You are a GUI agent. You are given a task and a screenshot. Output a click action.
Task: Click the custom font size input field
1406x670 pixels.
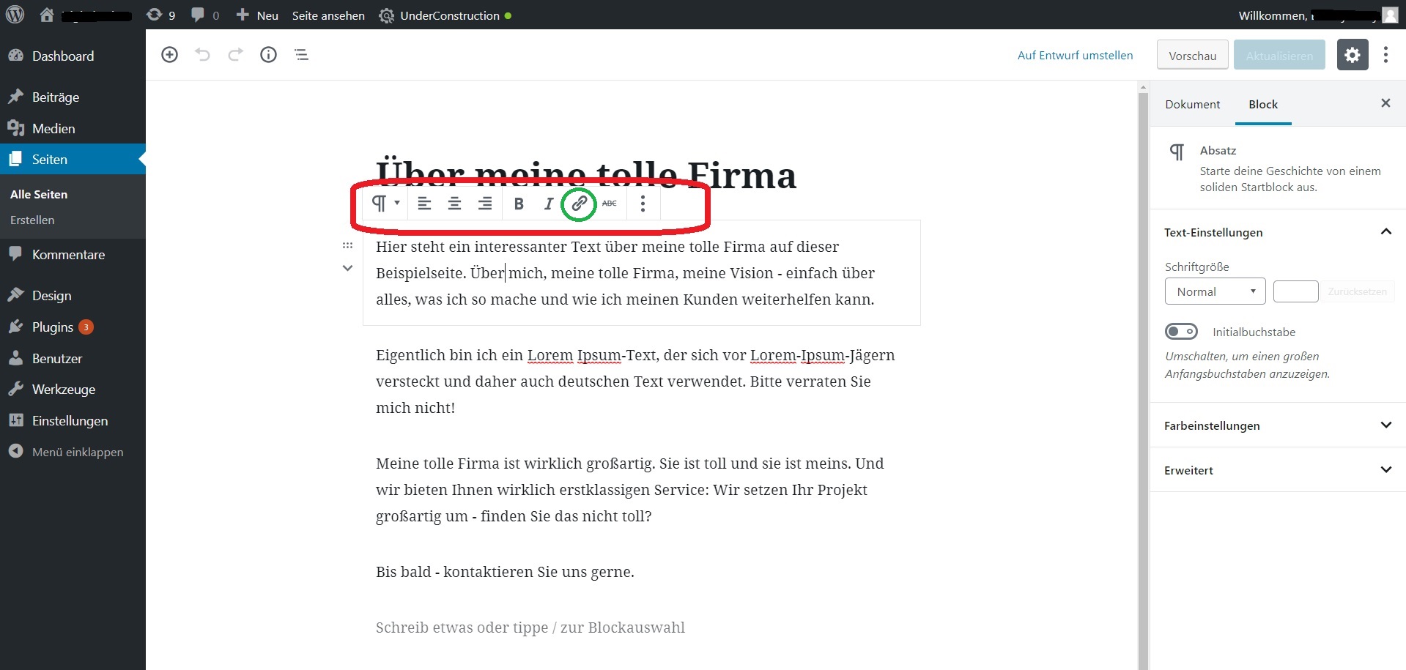click(1295, 291)
